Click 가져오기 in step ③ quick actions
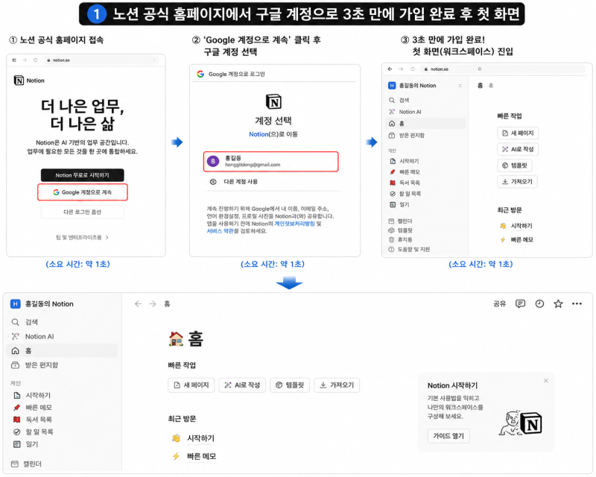The height and width of the screenshot is (477, 596). [x=517, y=182]
